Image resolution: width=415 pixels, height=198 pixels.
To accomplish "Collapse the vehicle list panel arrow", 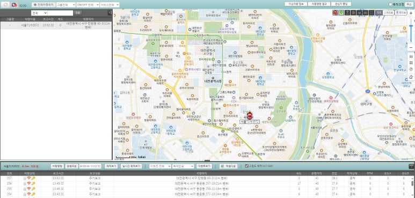I will pyautogui.click(x=110, y=13).
